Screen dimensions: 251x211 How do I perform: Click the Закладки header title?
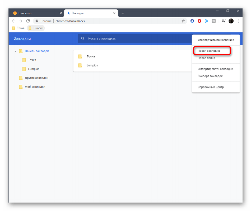pos(22,39)
